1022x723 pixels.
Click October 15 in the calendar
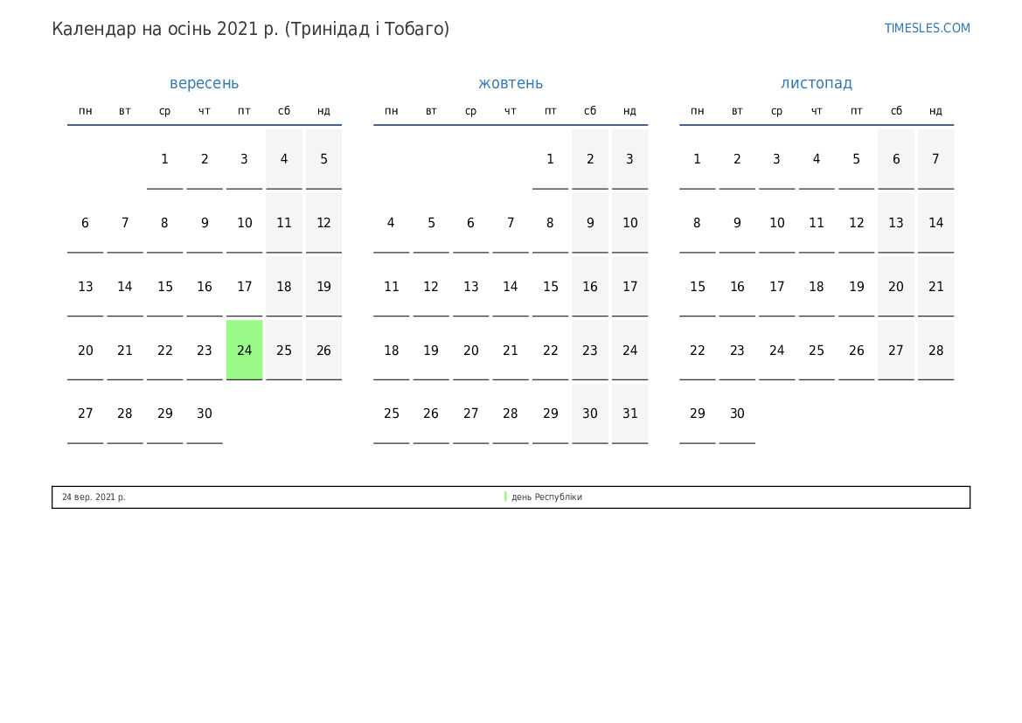(550, 287)
